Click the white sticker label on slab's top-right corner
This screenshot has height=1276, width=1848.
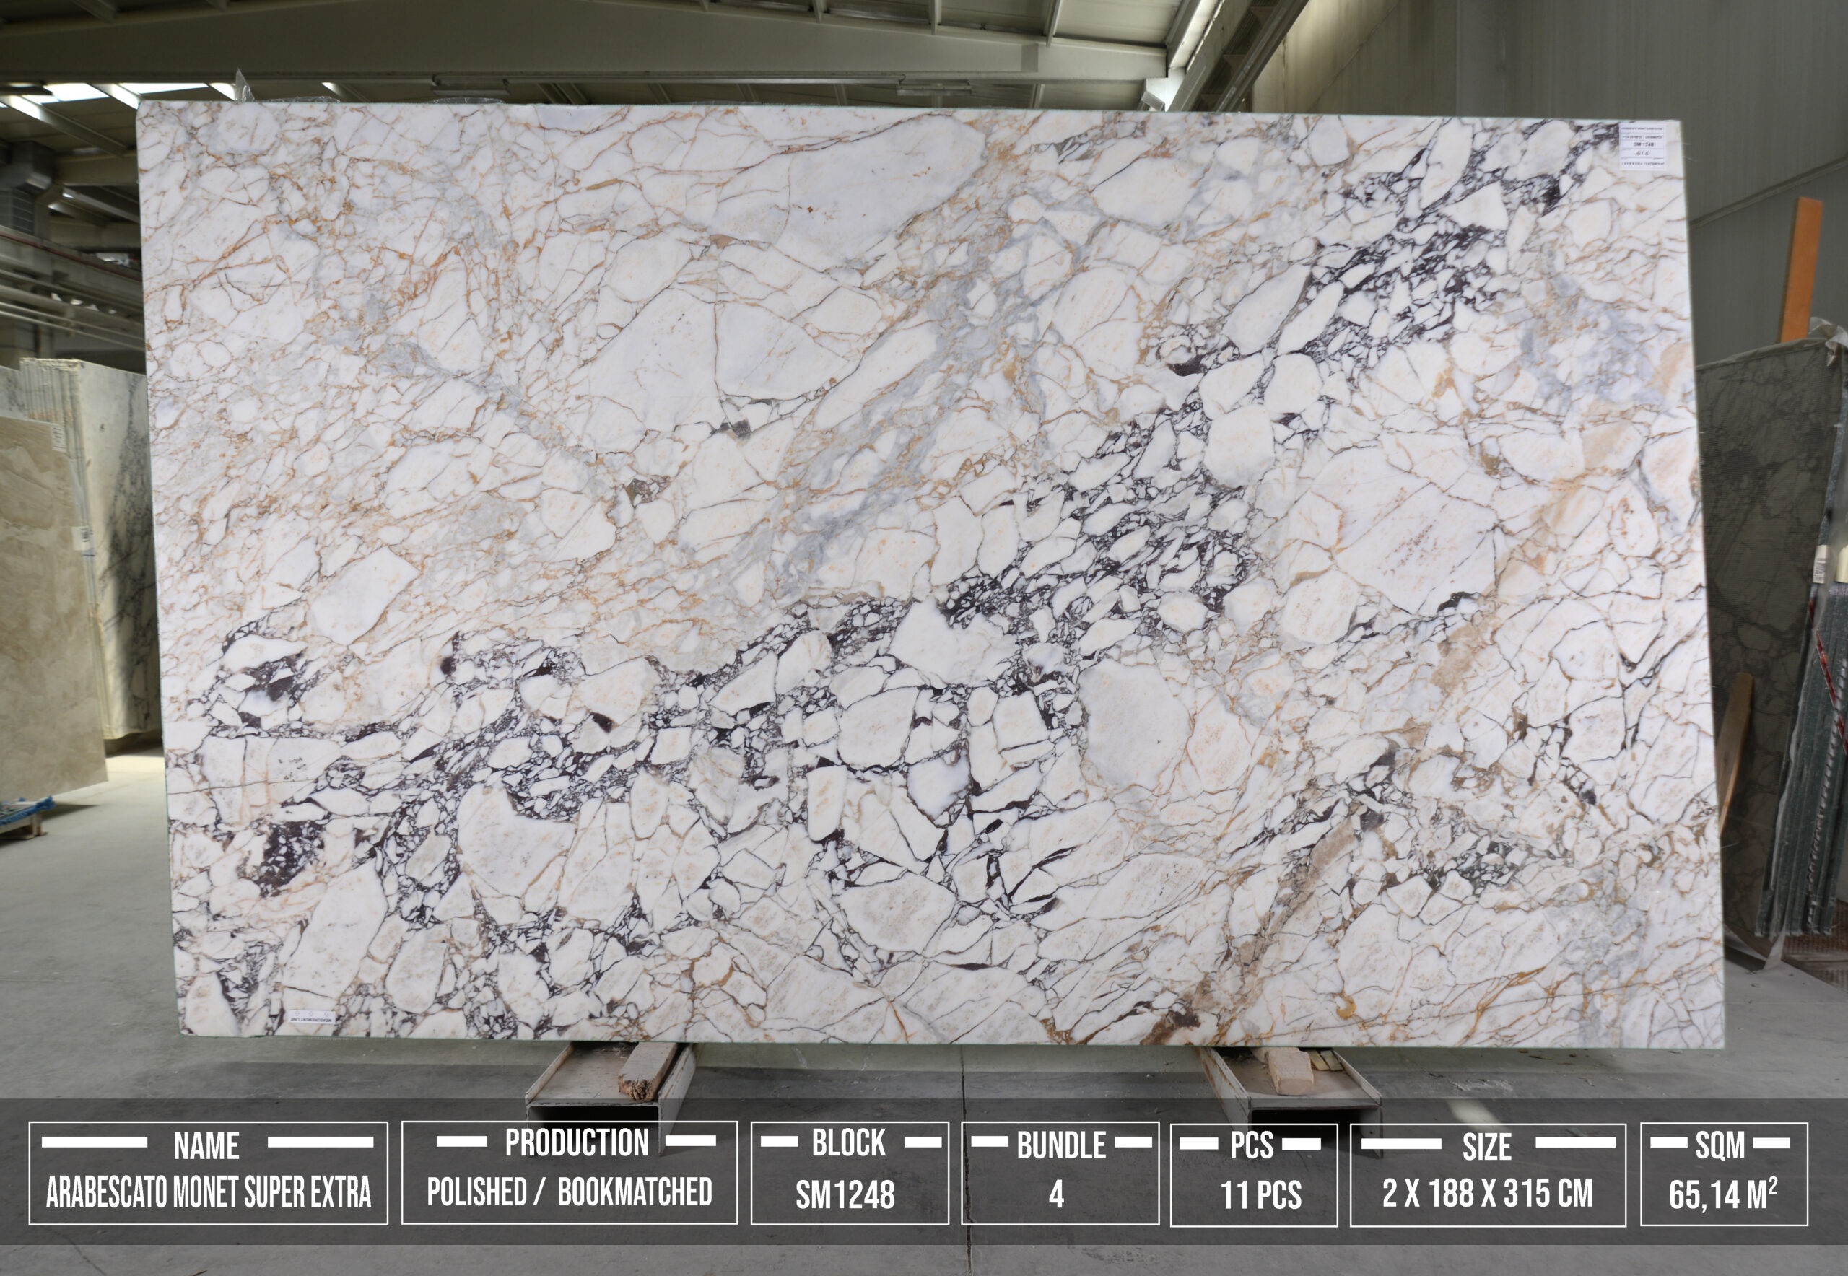tap(1643, 147)
